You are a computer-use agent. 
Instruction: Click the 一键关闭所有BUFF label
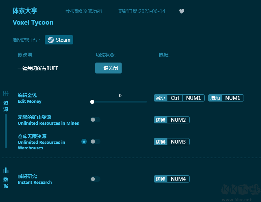point(38,68)
